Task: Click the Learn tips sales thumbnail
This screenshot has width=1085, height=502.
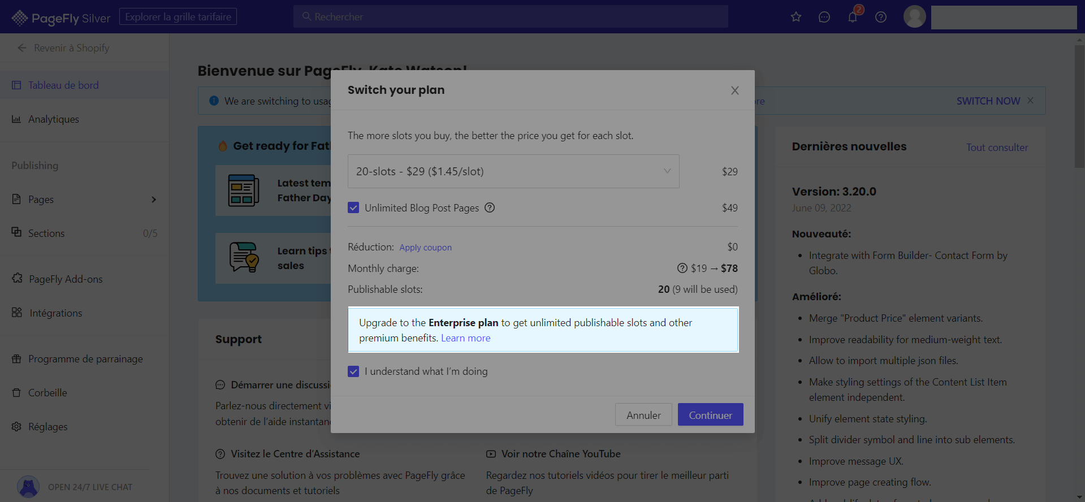Action: coord(244,258)
